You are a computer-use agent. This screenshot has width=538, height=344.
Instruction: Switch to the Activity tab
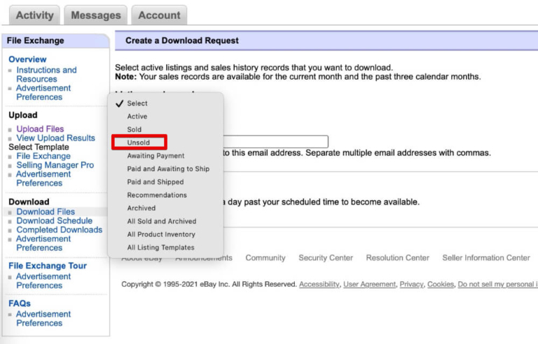point(34,15)
